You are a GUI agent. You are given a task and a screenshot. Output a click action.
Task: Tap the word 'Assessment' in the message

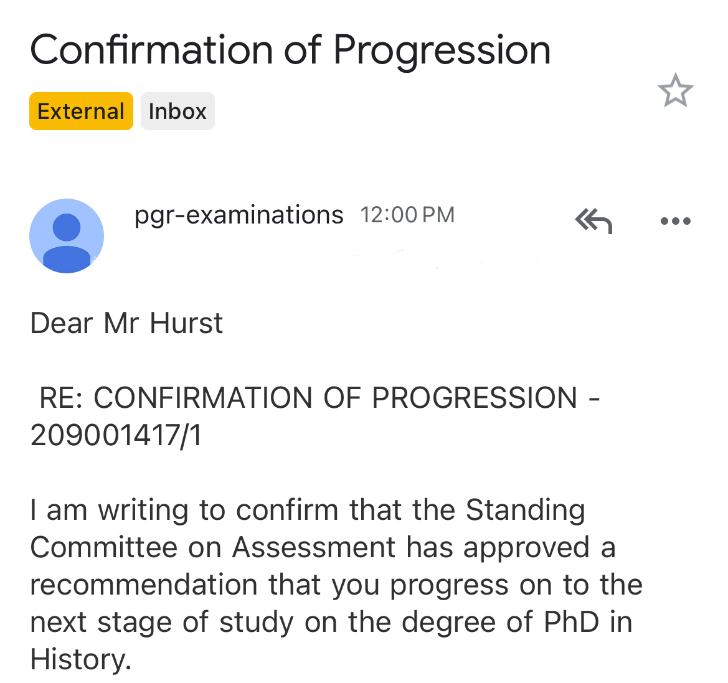point(313,547)
